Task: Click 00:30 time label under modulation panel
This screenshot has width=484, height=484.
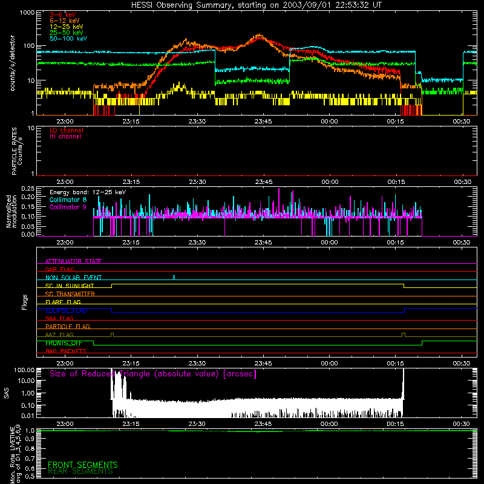Action: (462, 243)
